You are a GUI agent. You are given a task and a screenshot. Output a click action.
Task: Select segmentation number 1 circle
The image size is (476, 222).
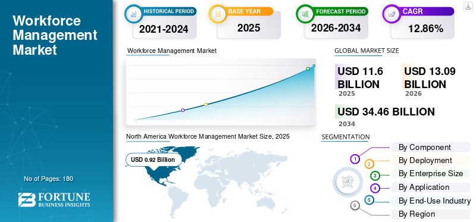coord(355,159)
